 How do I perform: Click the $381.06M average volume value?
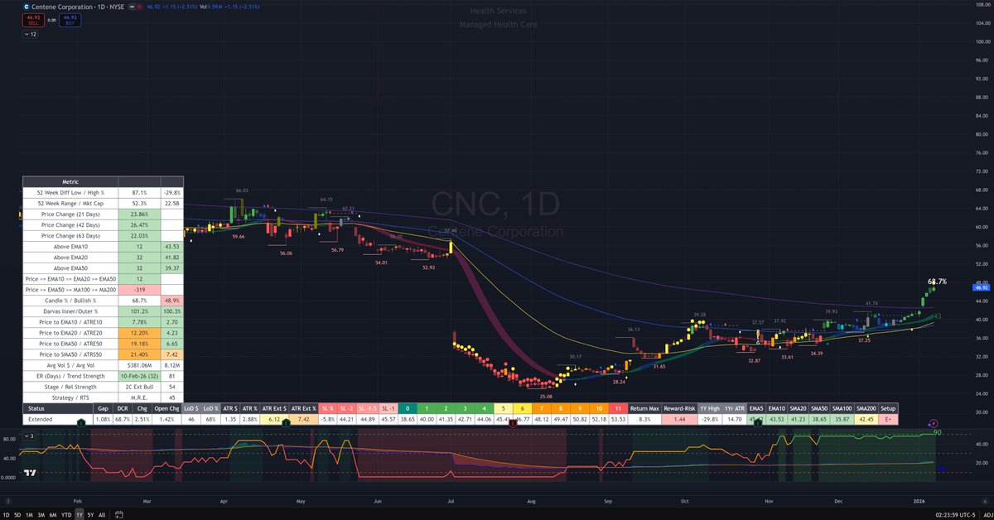(x=139, y=364)
